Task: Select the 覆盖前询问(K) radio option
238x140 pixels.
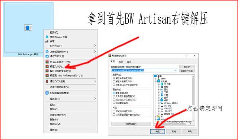Action: pos(114,93)
